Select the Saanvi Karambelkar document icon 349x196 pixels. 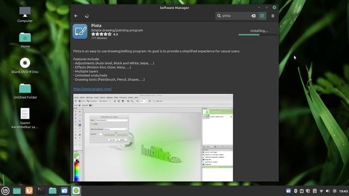click(25, 118)
